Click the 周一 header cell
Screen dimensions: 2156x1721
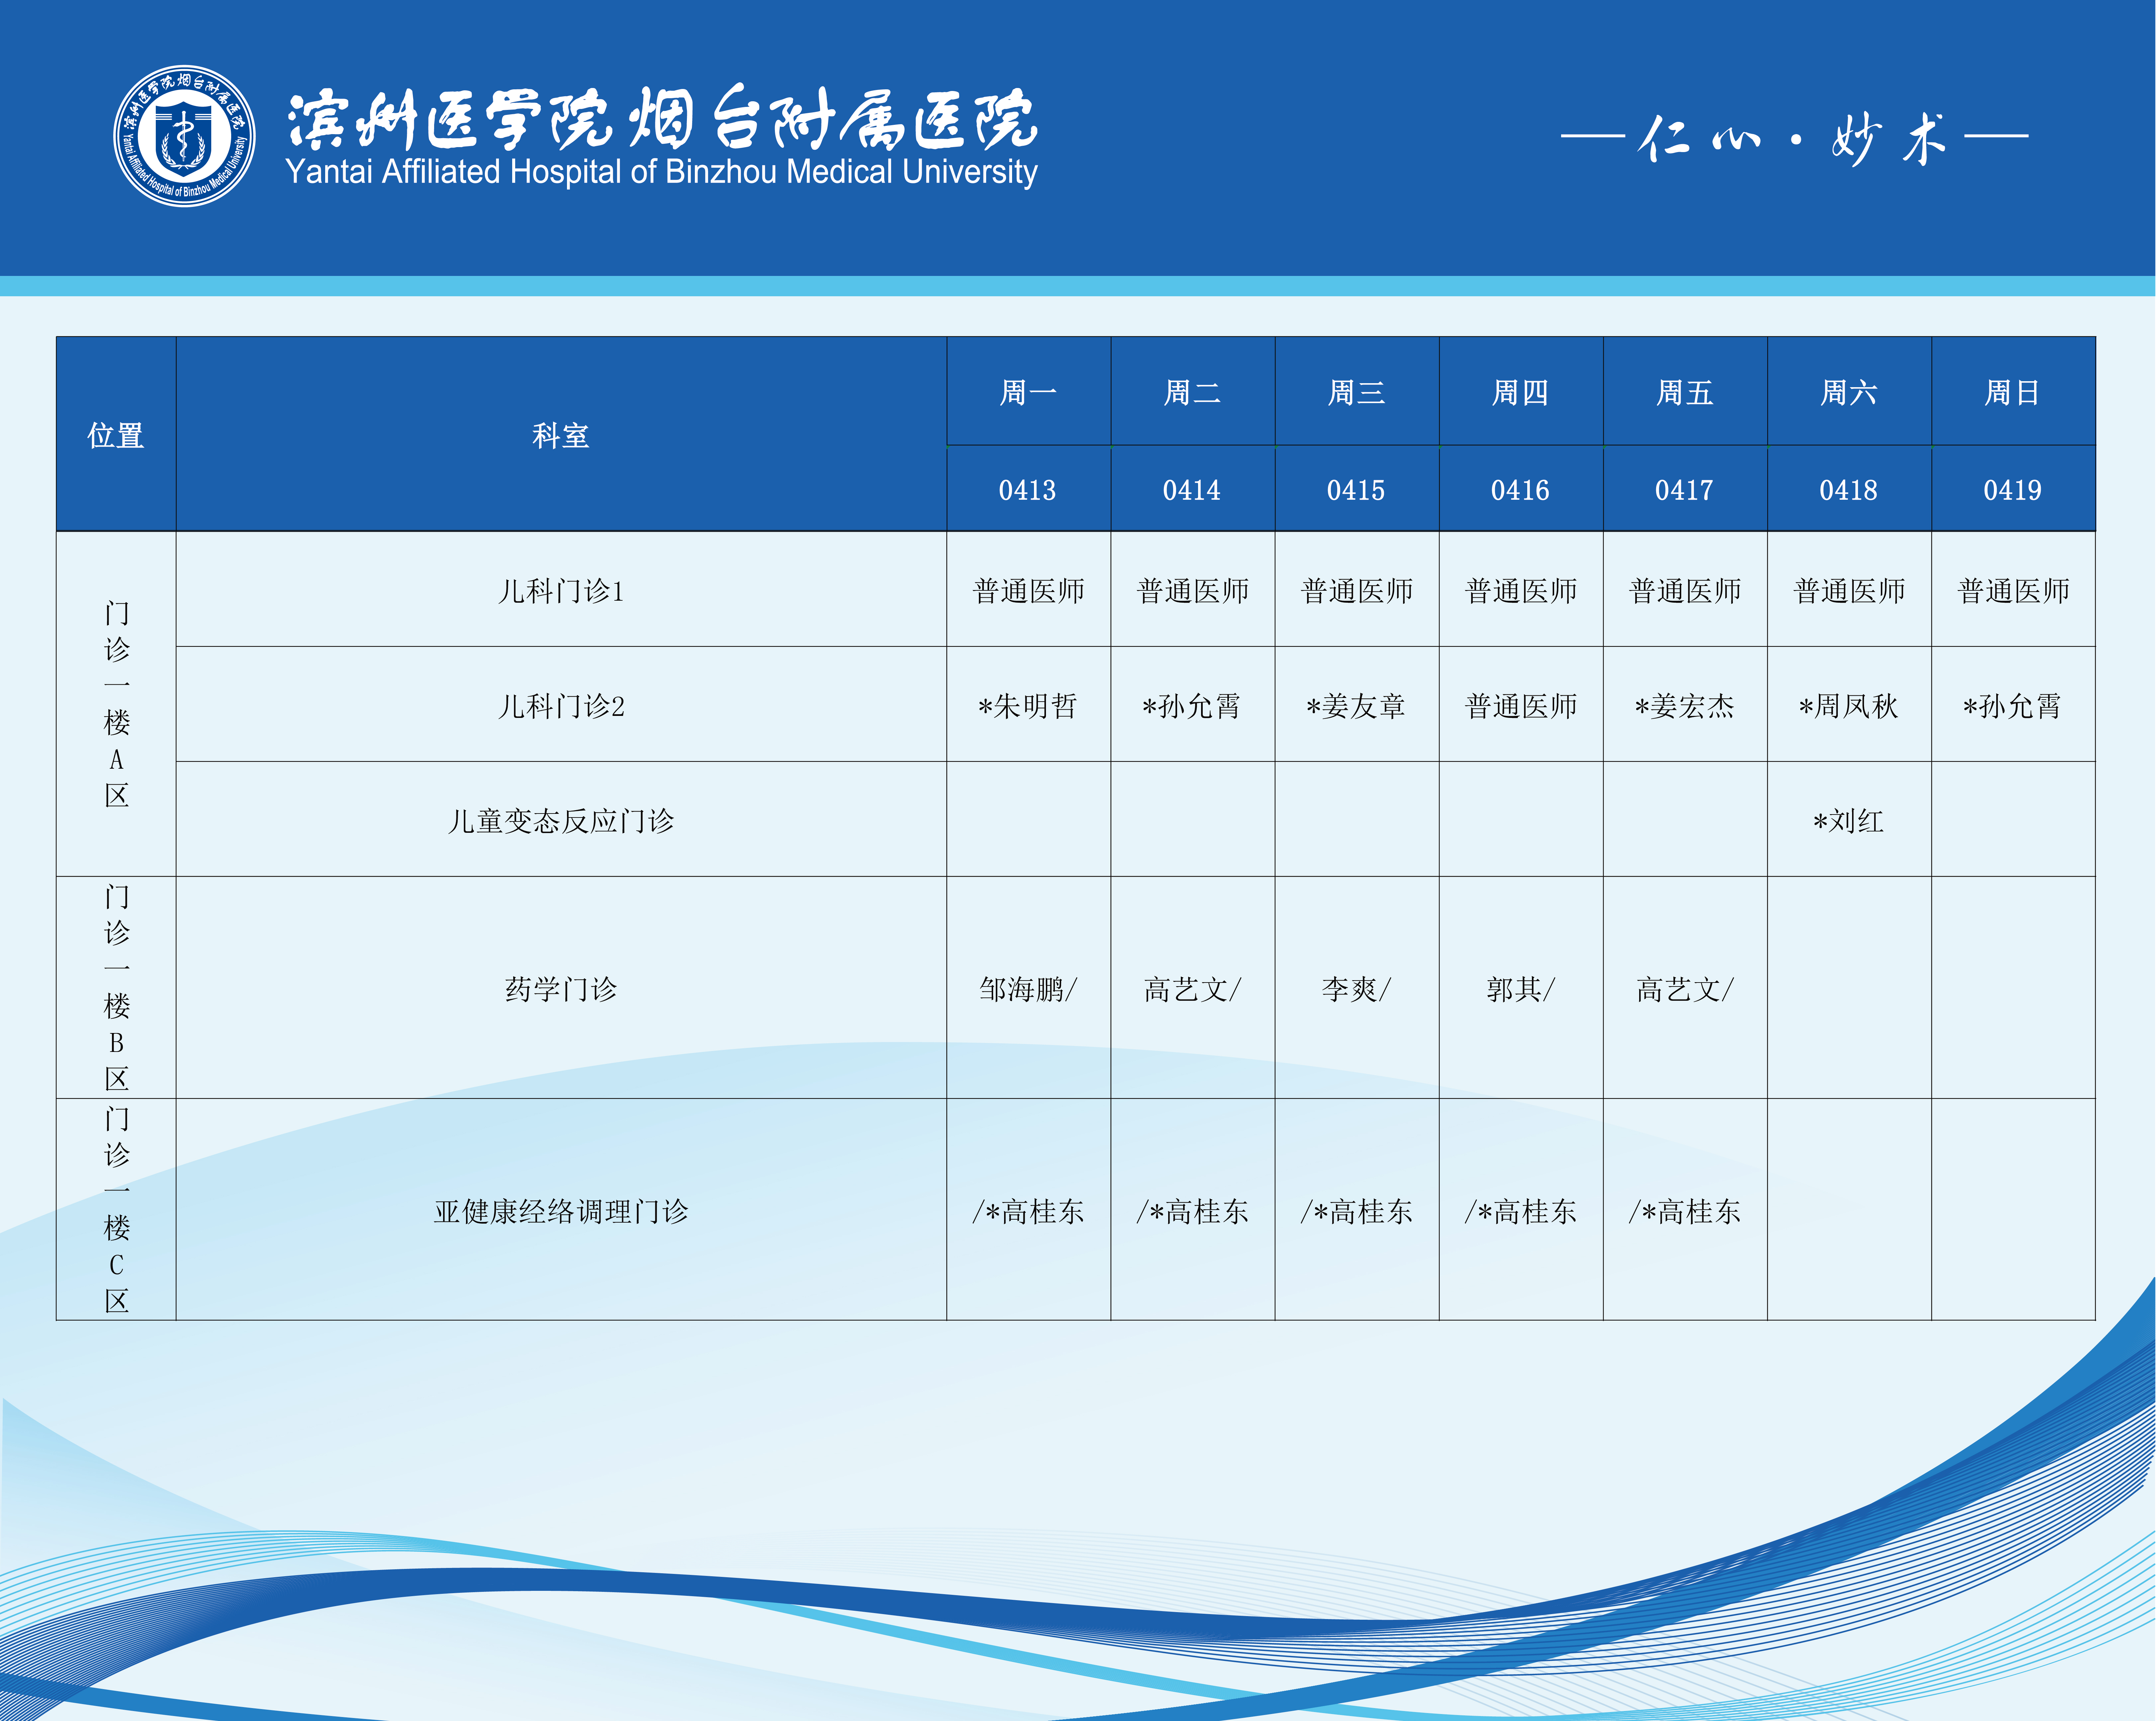click(1028, 392)
